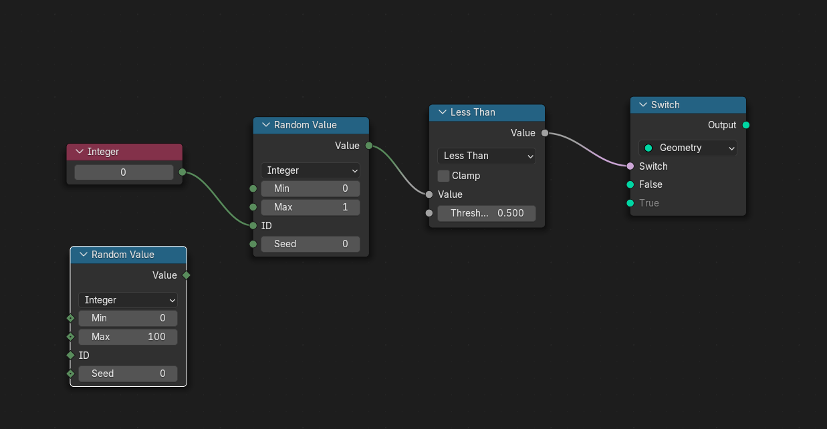The width and height of the screenshot is (827, 429).
Task: Select the Less Than node by its title
Action: click(x=473, y=113)
